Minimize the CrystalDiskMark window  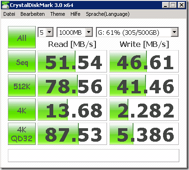[165, 5]
